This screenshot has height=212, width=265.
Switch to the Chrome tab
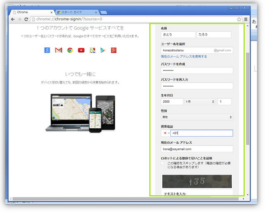tap(32, 12)
